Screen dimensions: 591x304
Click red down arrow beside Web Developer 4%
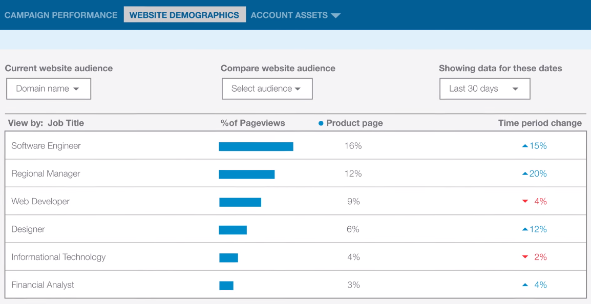(524, 202)
